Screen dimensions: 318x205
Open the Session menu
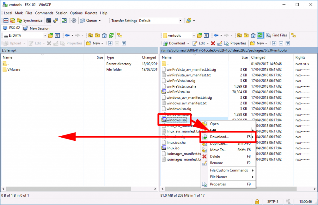[61, 13]
